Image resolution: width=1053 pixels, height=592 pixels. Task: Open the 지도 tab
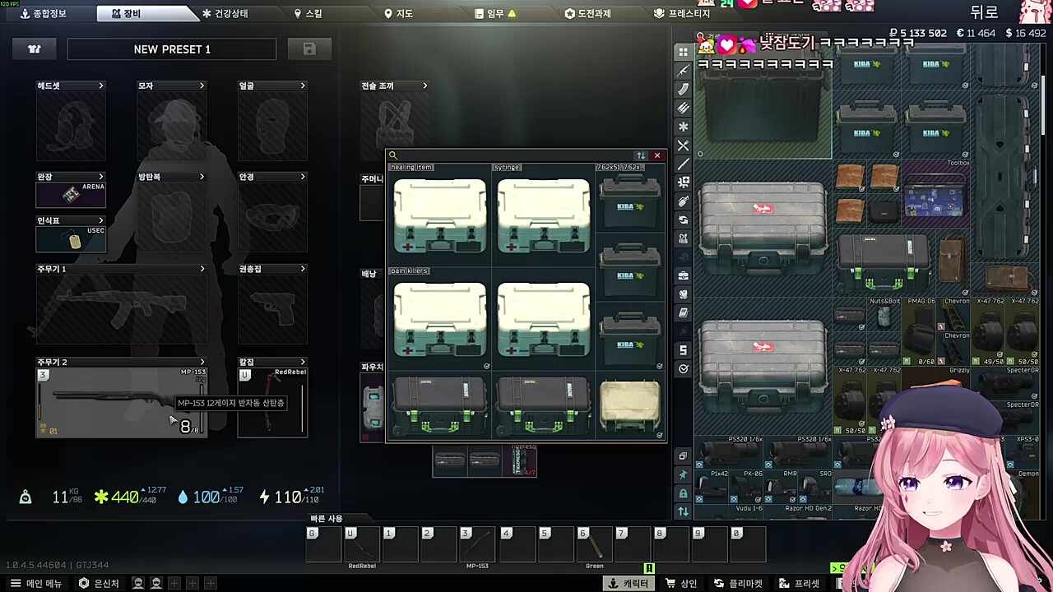coord(399,14)
